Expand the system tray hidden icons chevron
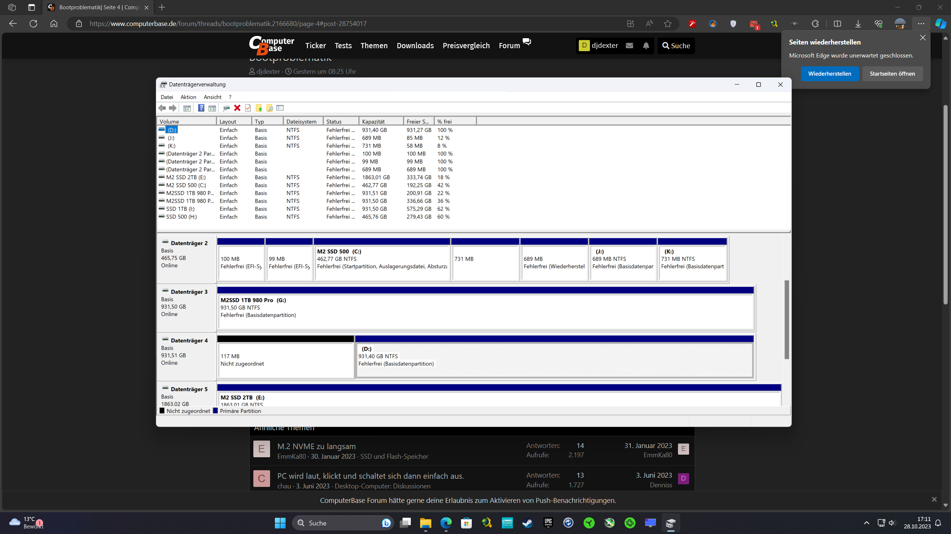Viewport: 951px width, 534px height. [867, 523]
